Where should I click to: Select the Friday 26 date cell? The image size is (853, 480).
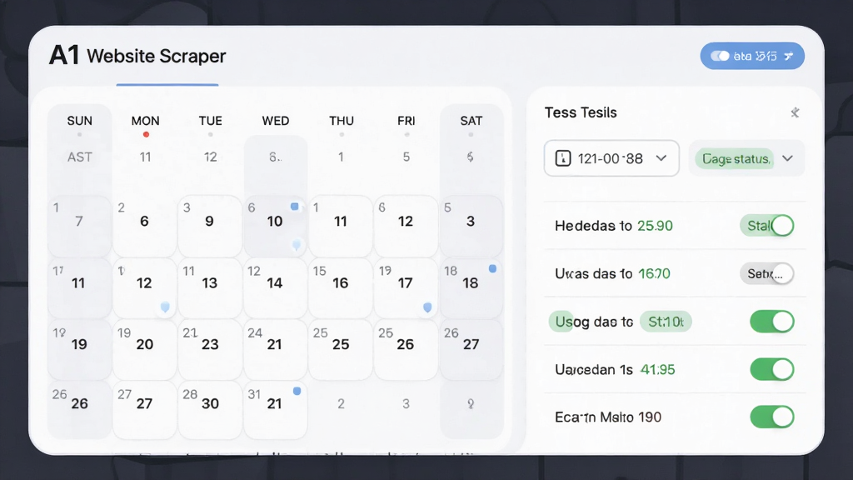tap(406, 349)
